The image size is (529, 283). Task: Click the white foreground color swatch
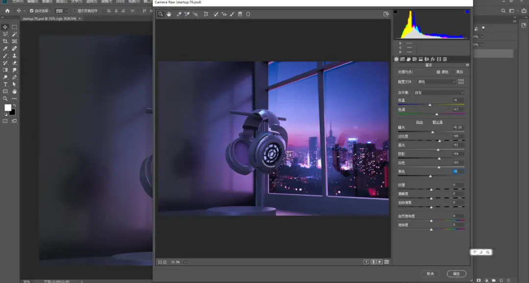[x=7, y=108]
